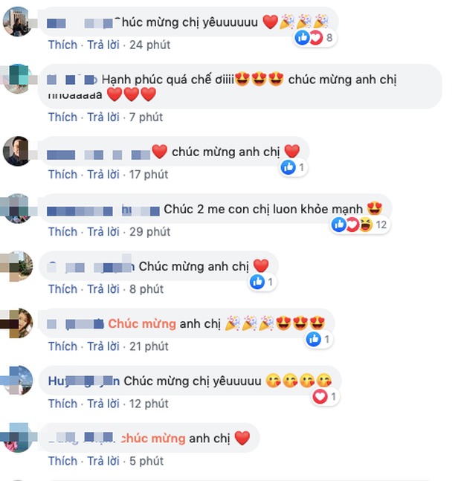Reply to the comment posted 7 phút ago
The height and width of the screenshot is (481, 461).
point(103,117)
